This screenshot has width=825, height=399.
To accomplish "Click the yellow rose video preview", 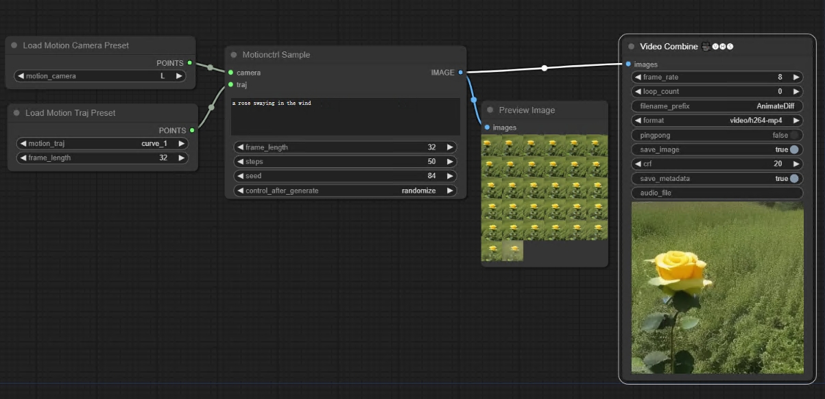I will [717, 288].
